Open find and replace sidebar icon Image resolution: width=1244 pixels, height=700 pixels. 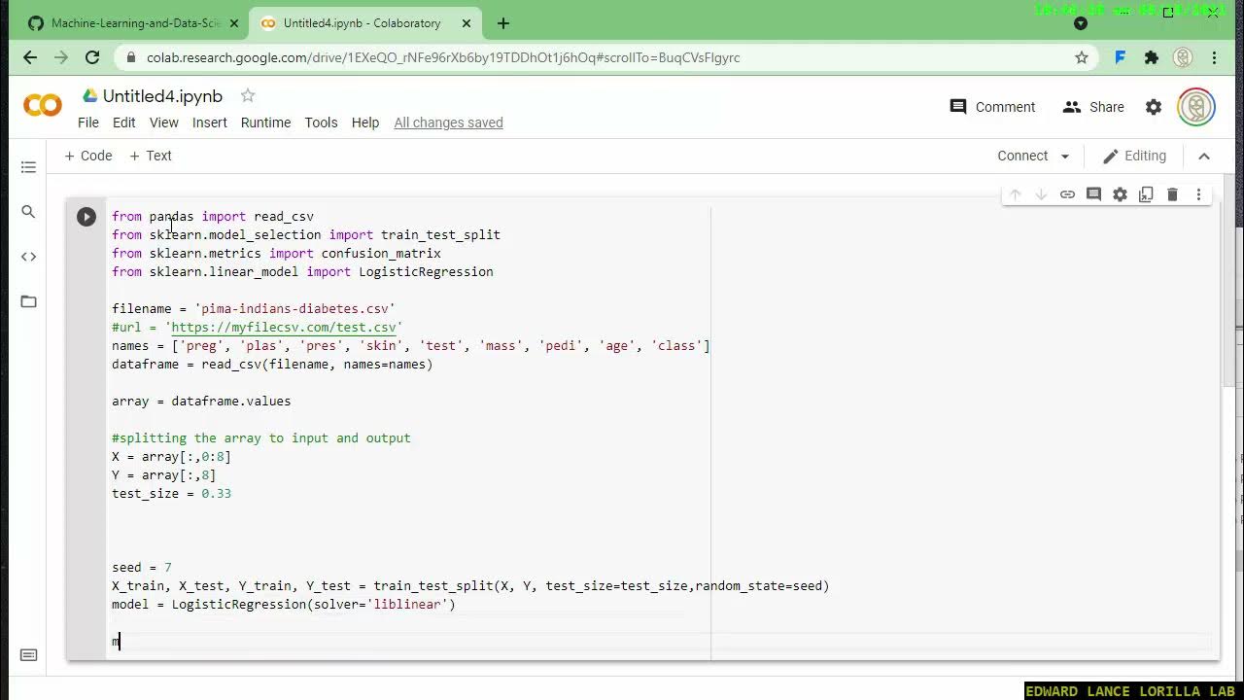tap(28, 212)
